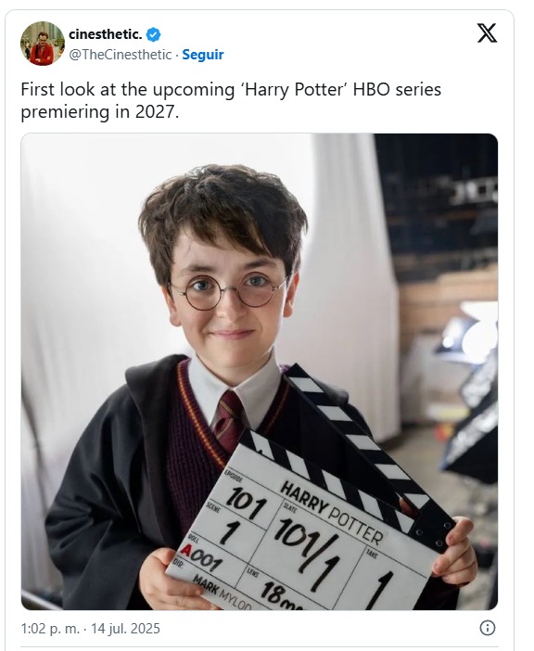Open the tweet info circle icon

[x=487, y=627]
